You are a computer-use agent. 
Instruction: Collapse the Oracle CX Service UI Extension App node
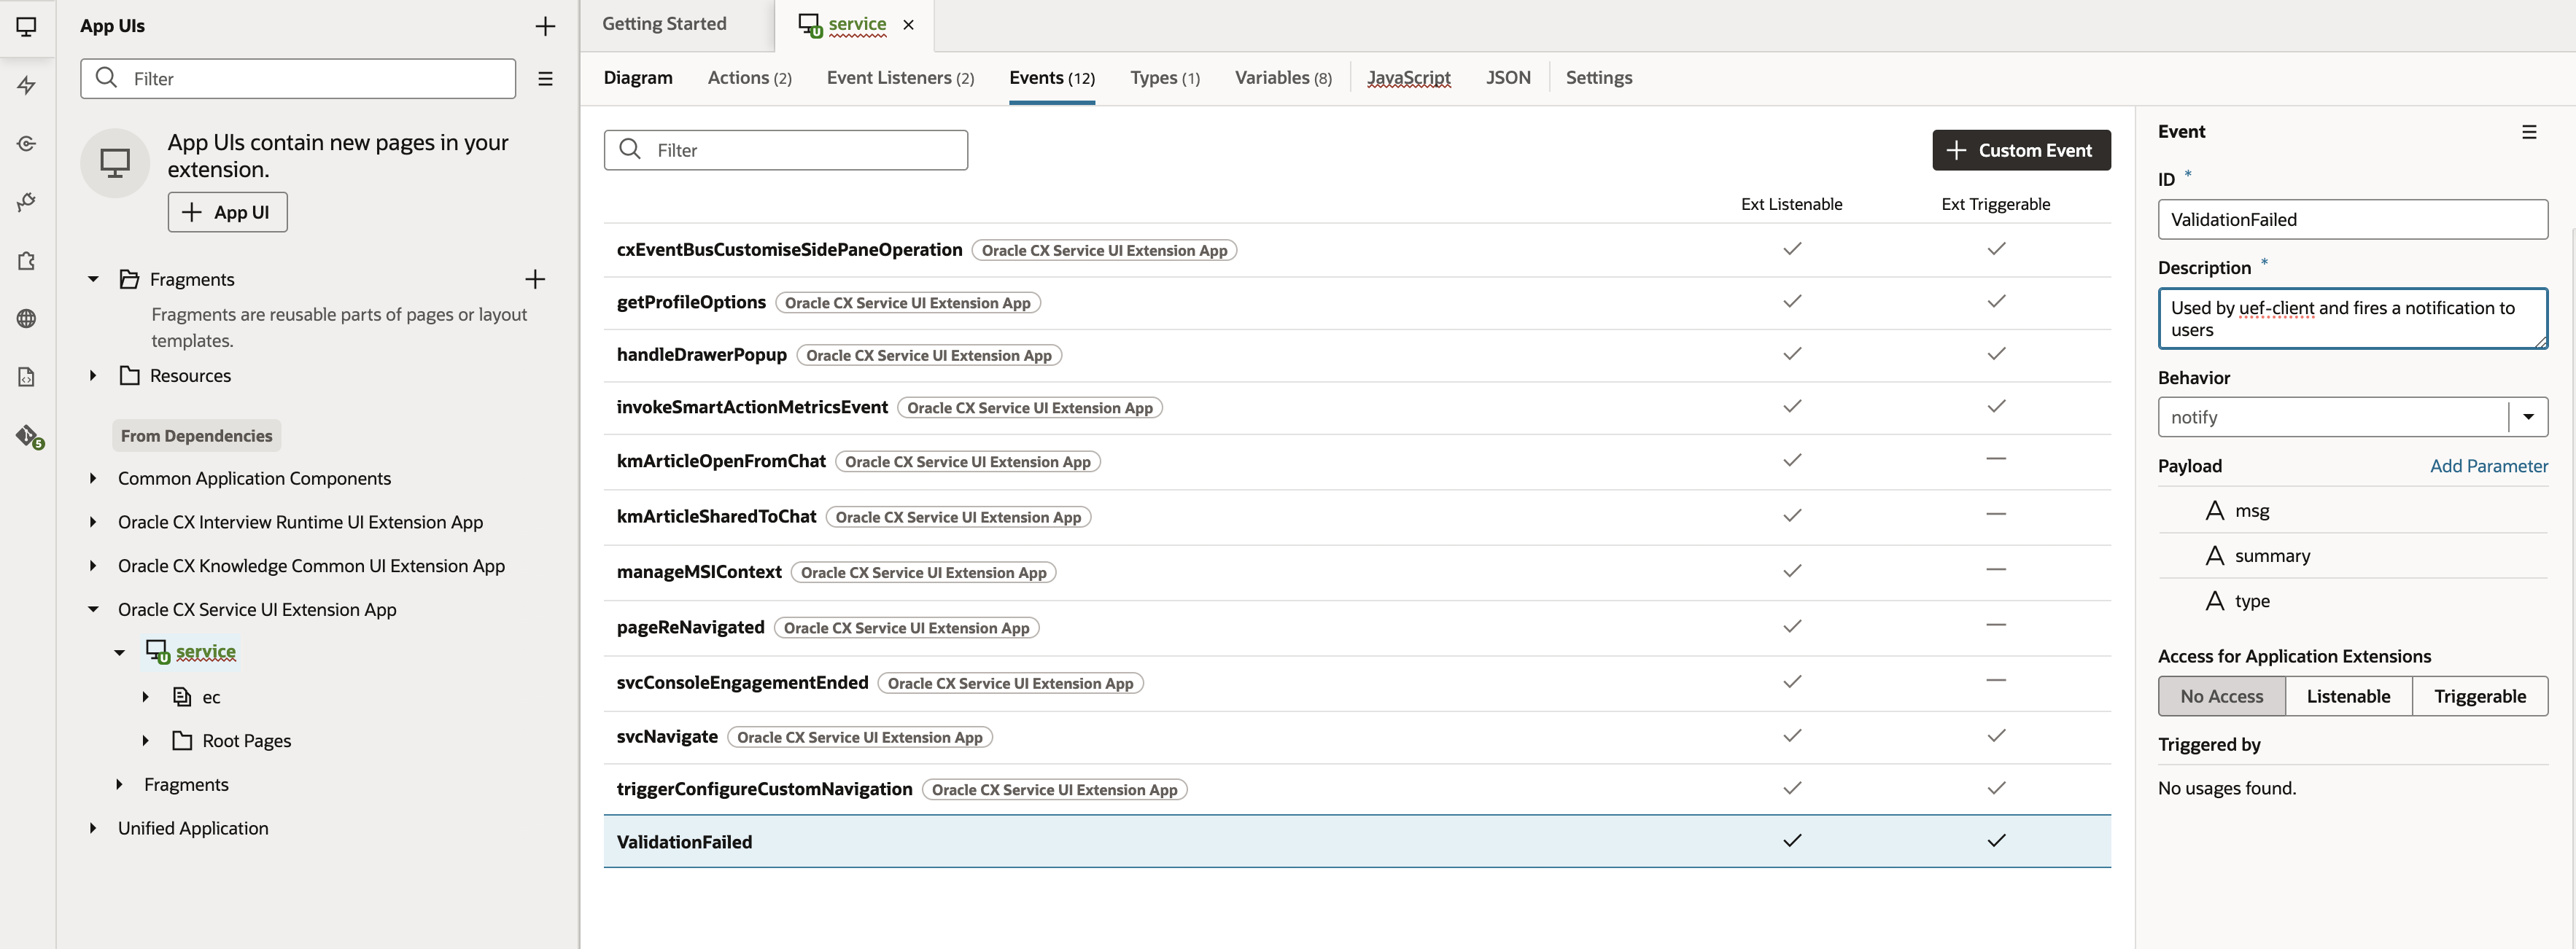pyautogui.click(x=93, y=609)
